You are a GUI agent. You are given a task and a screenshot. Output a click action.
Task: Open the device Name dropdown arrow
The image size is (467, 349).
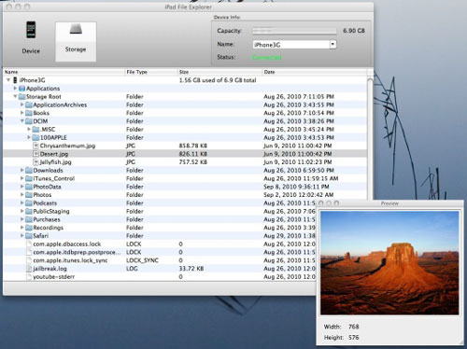click(333, 45)
